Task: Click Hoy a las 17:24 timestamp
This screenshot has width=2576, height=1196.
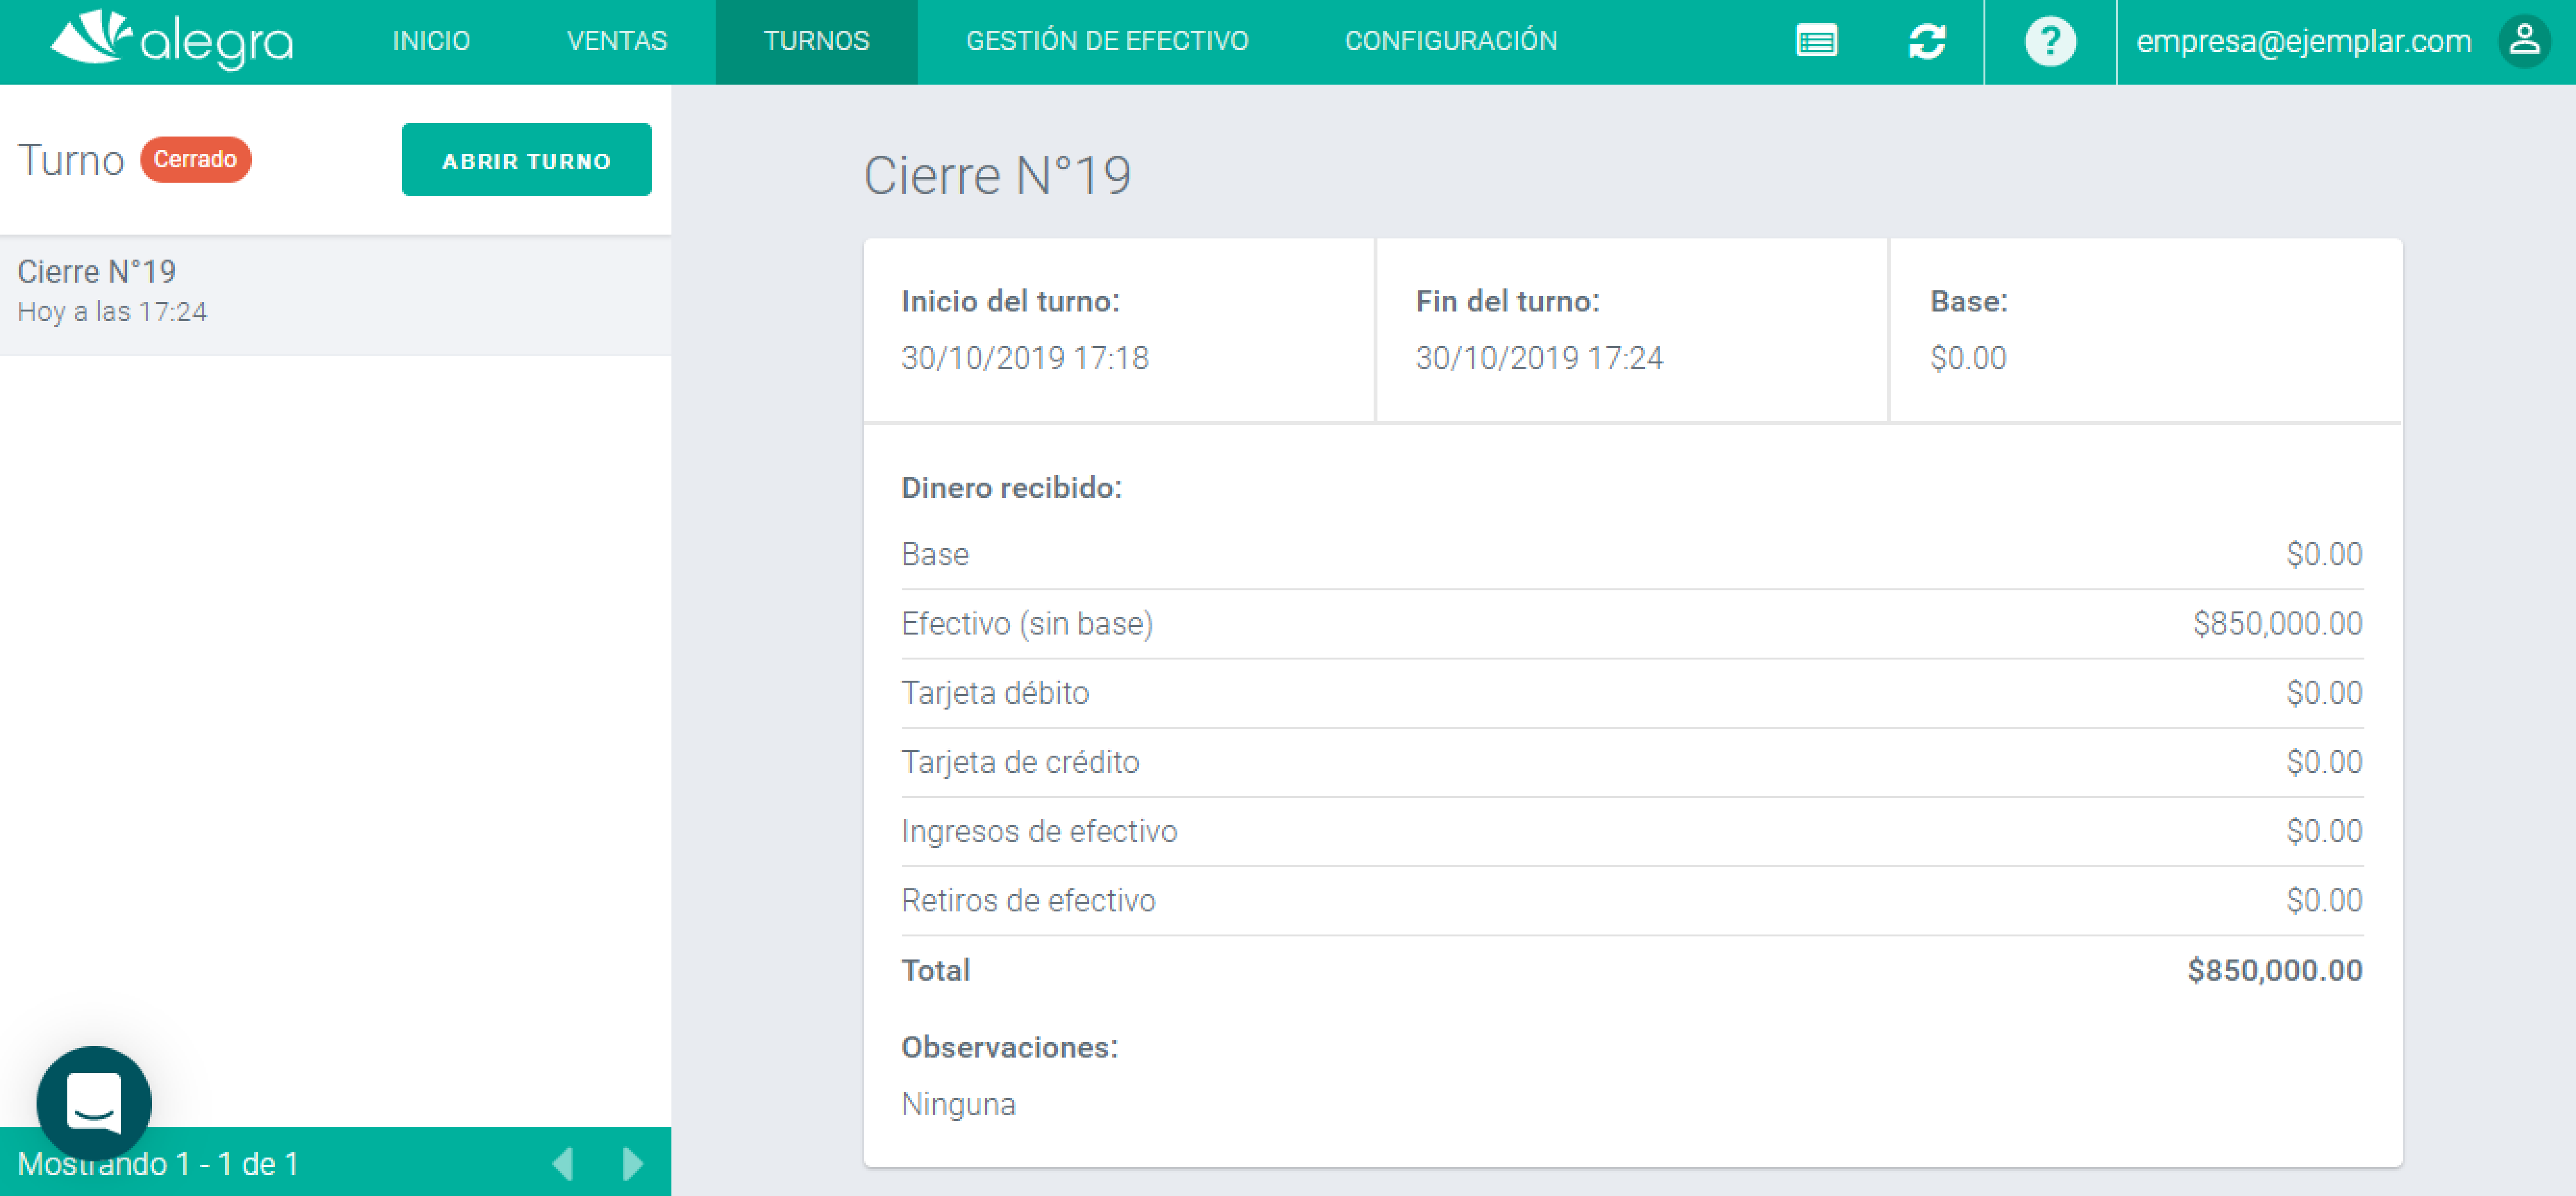Action: point(112,312)
